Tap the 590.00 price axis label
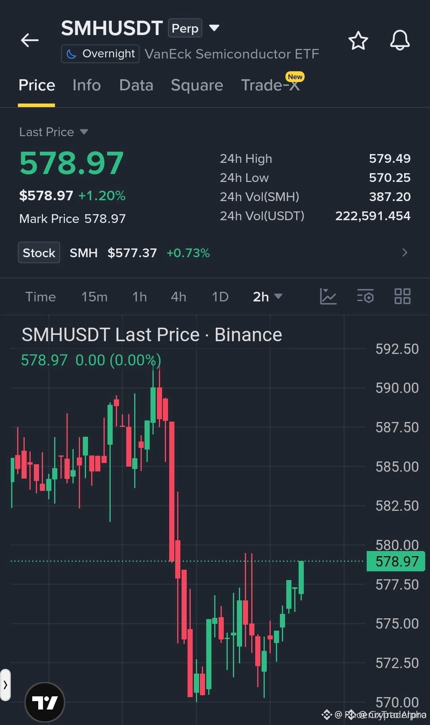This screenshot has width=430, height=725. tap(397, 388)
